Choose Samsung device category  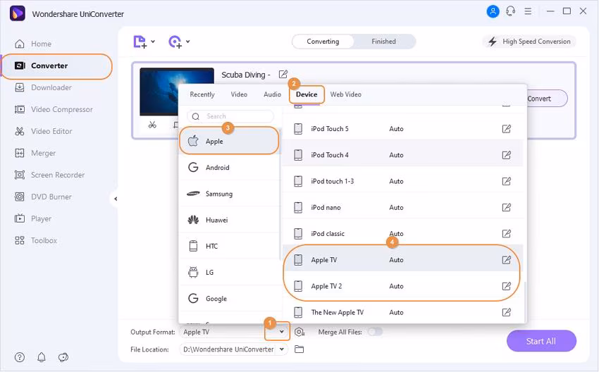pos(229,194)
